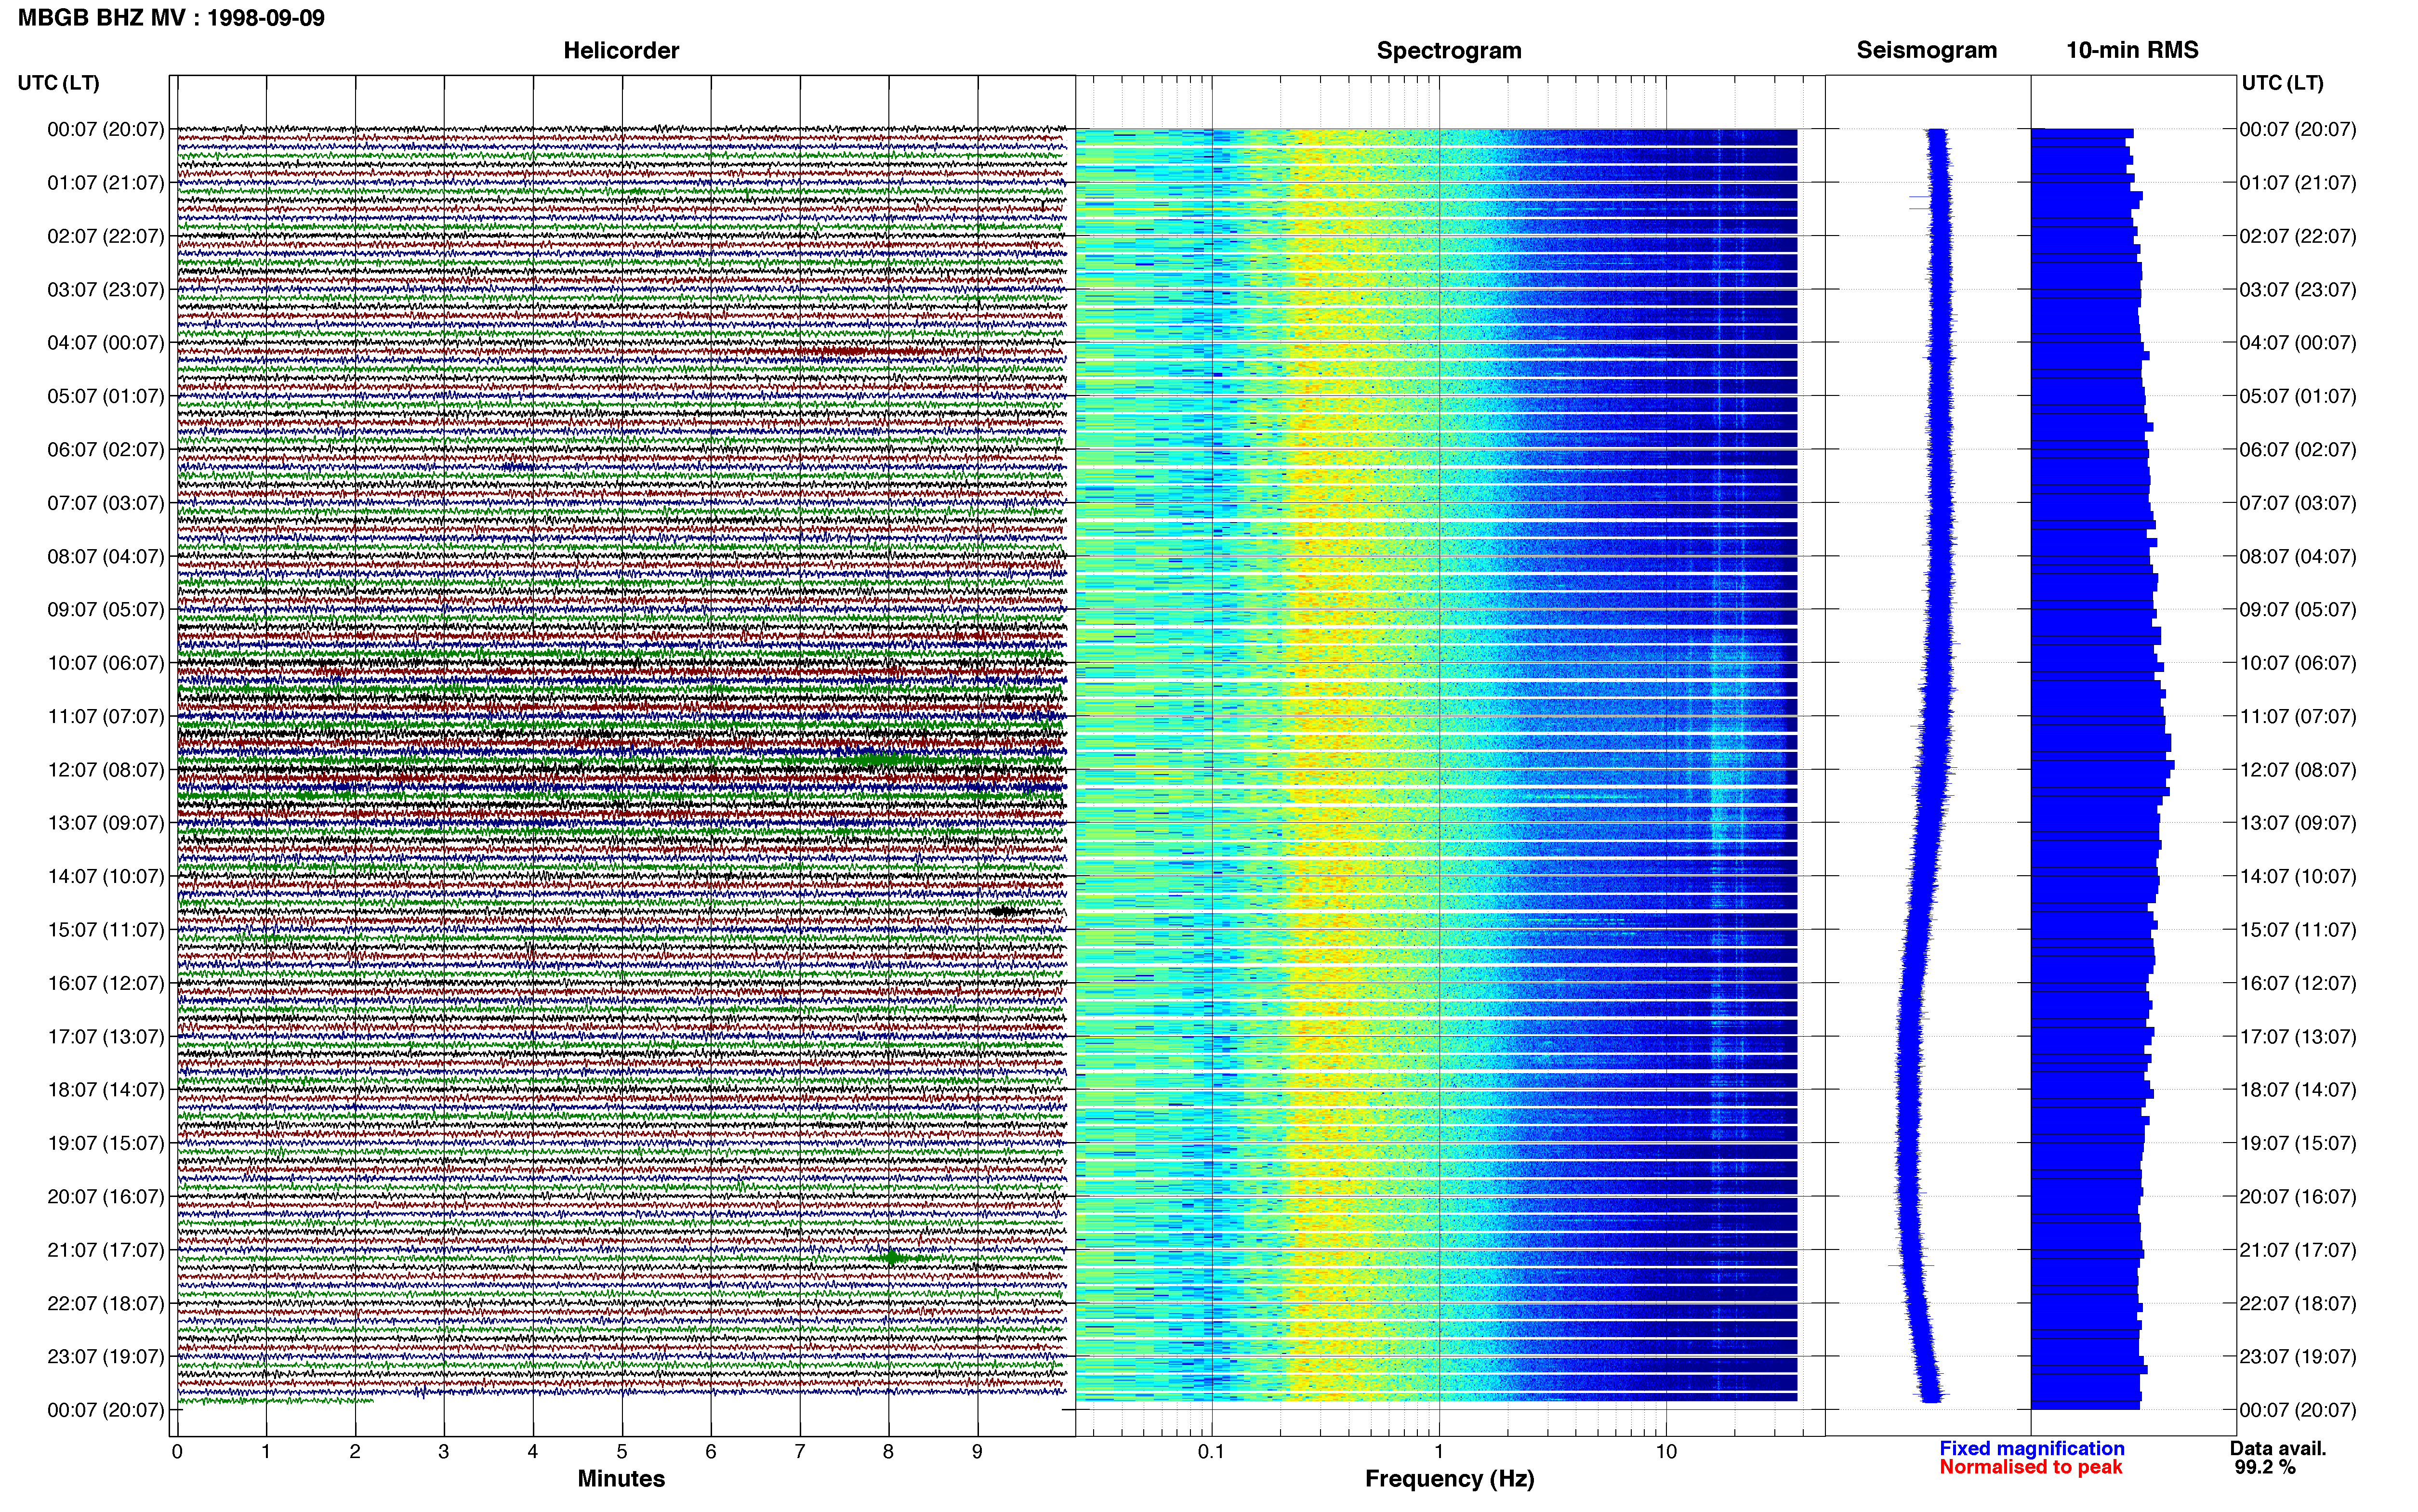Click the '5' minutes tick label
The width and height of the screenshot is (2418, 1512).
(x=622, y=1451)
